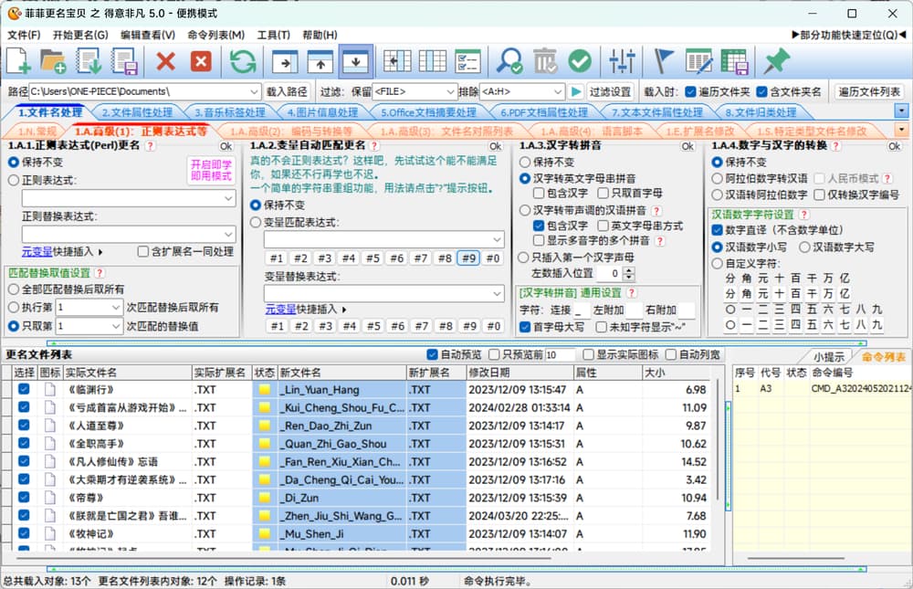The height and width of the screenshot is (589, 913).
Task: Click the 载入路径 button
Action: 287,91
